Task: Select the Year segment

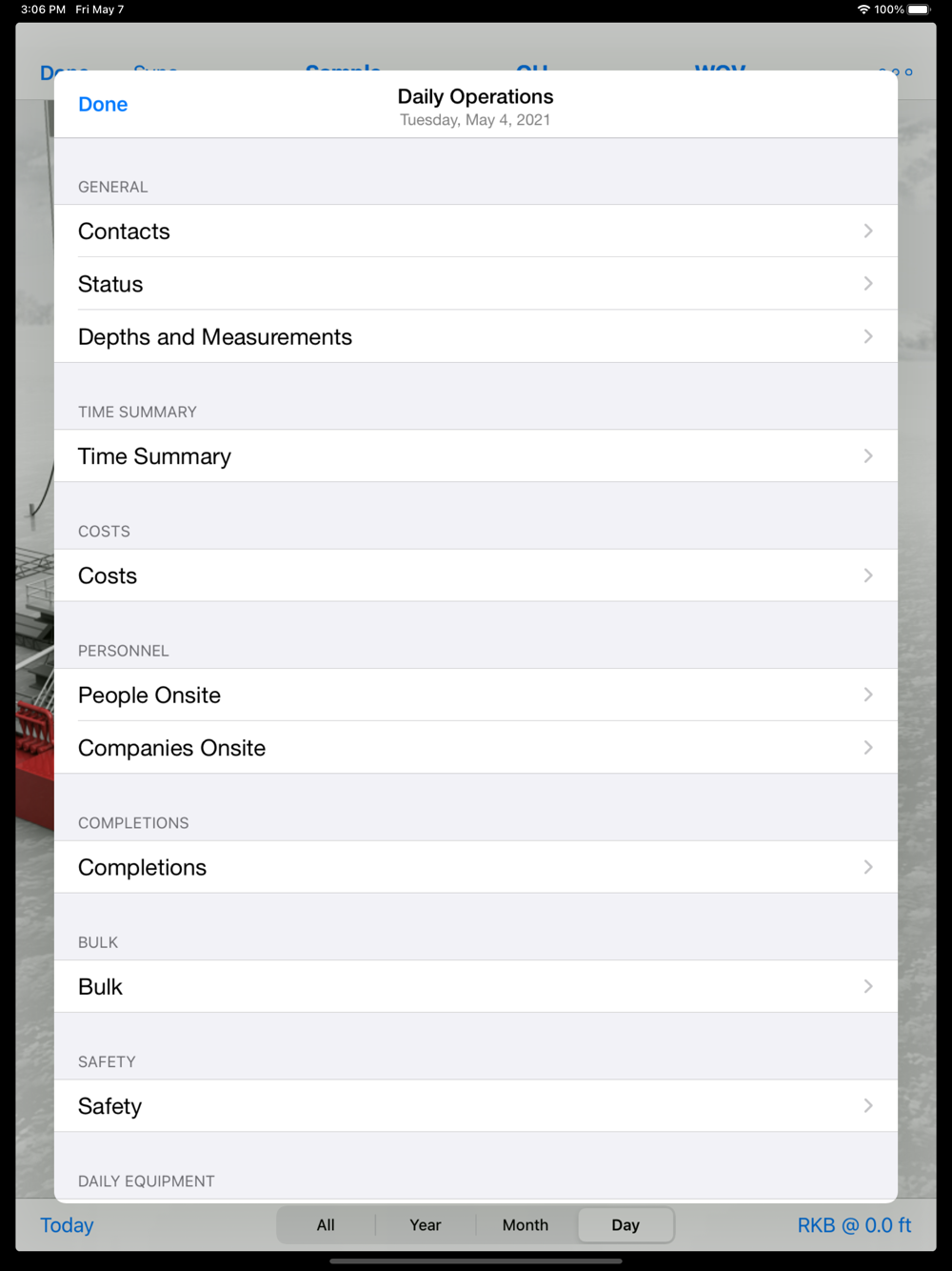Action: pyautogui.click(x=426, y=1225)
